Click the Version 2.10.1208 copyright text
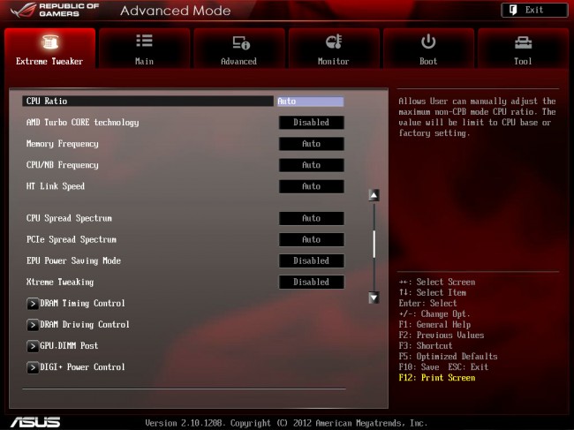 286,423
